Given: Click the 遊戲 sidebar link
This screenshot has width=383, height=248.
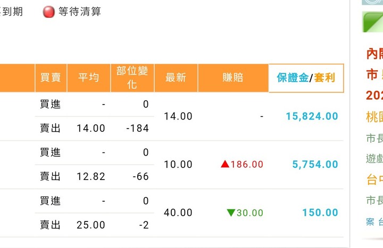Looking at the screenshot, I should pos(374,158).
